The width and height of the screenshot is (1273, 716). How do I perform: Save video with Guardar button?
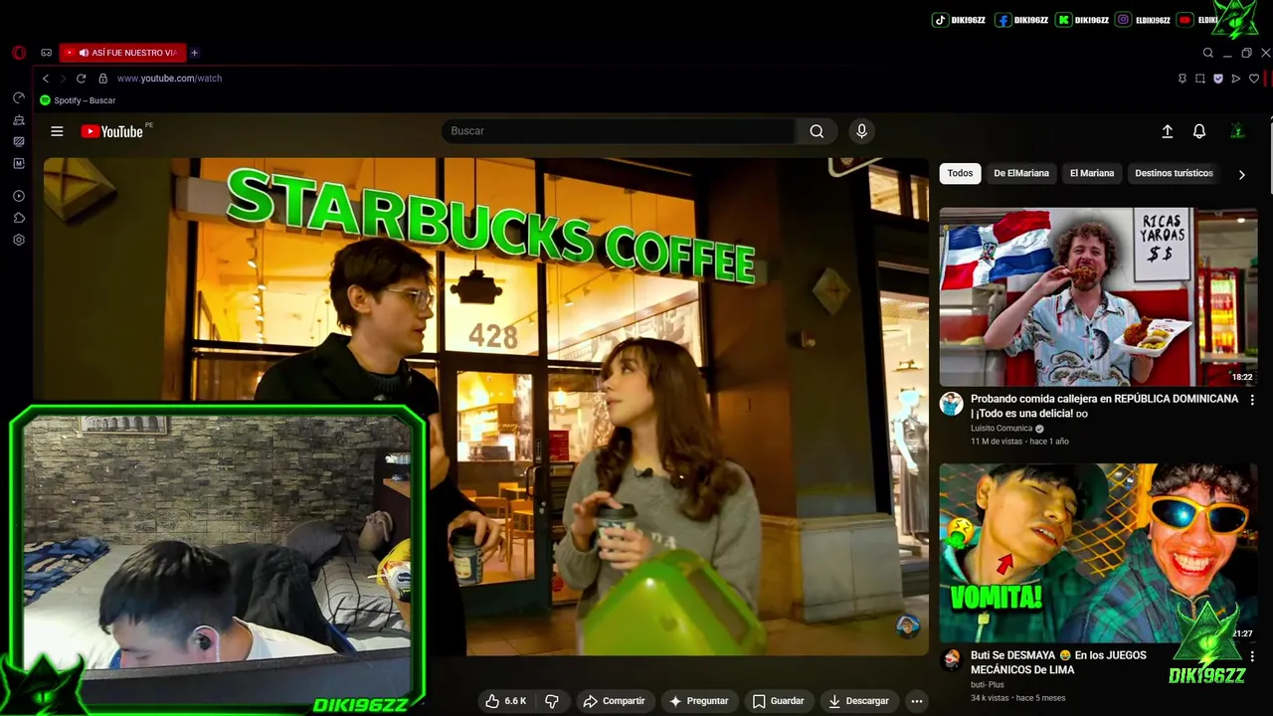(x=779, y=701)
